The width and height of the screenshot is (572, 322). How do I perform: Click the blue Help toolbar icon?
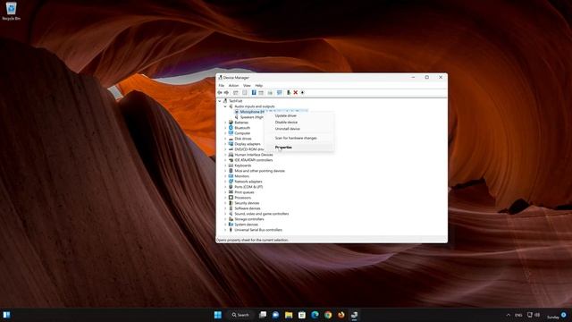[254, 93]
